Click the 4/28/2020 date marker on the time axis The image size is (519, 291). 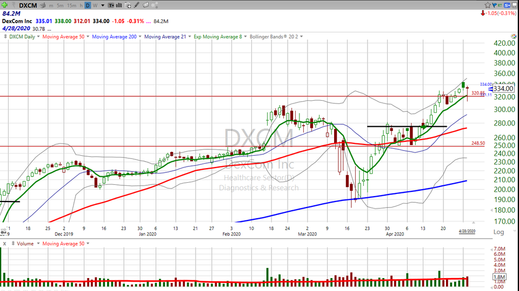467,231
